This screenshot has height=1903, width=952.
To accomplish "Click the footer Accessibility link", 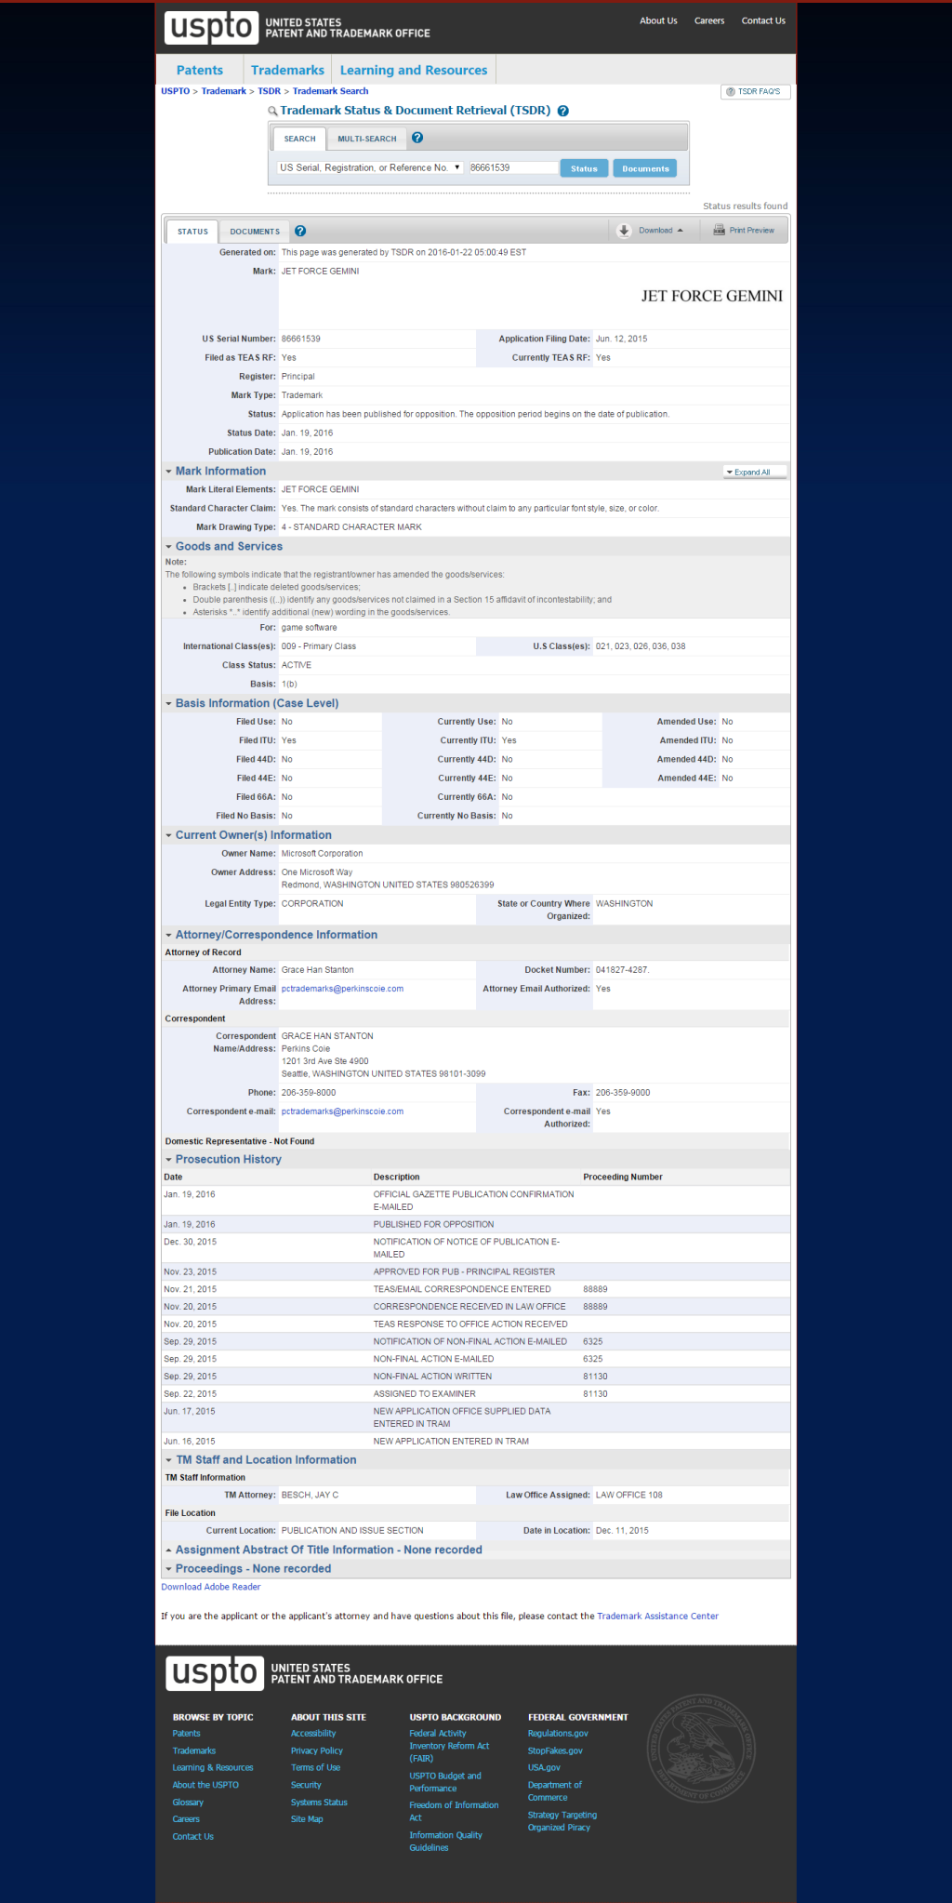I will 313,1733.
